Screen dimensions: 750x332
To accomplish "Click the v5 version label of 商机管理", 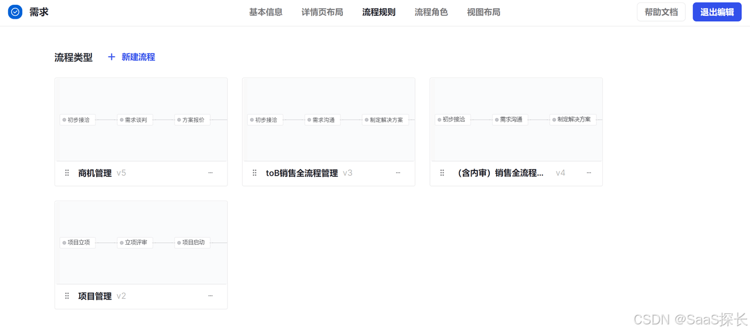I will (121, 173).
